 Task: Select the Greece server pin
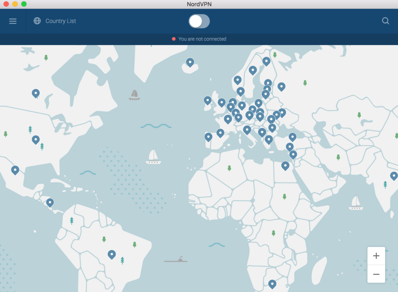pyautogui.click(x=269, y=140)
